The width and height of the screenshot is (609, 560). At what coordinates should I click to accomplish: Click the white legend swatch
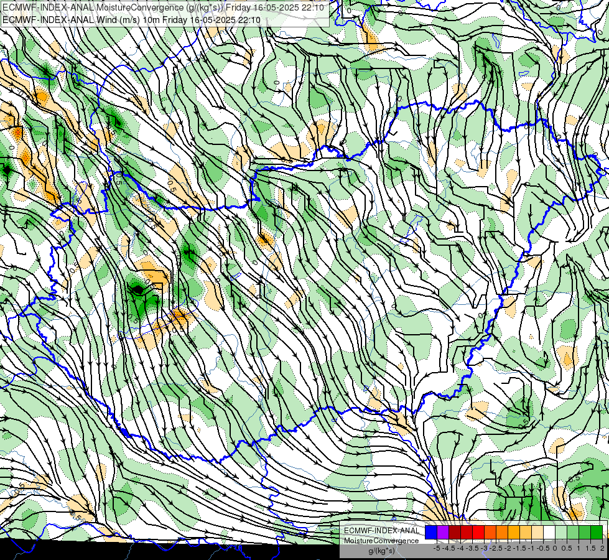click(x=549, y=533)
